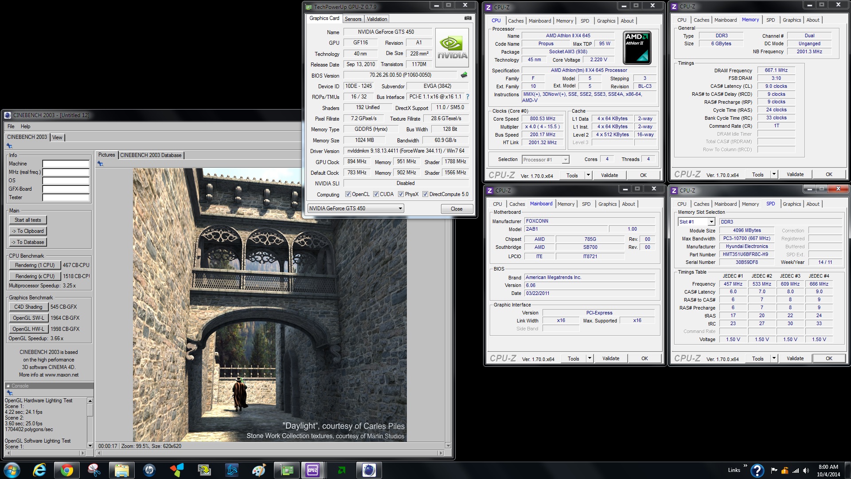Image resolution: width=851 pixels, height=479 pixels.
Task: Open Tools dropdown arrow in CPU tab window
Action: (x=588, y=175)
